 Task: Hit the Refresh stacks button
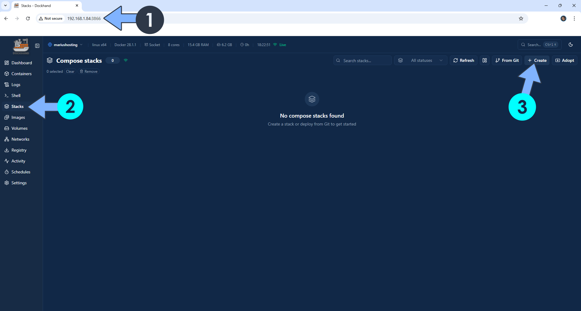tap(463, 60)
